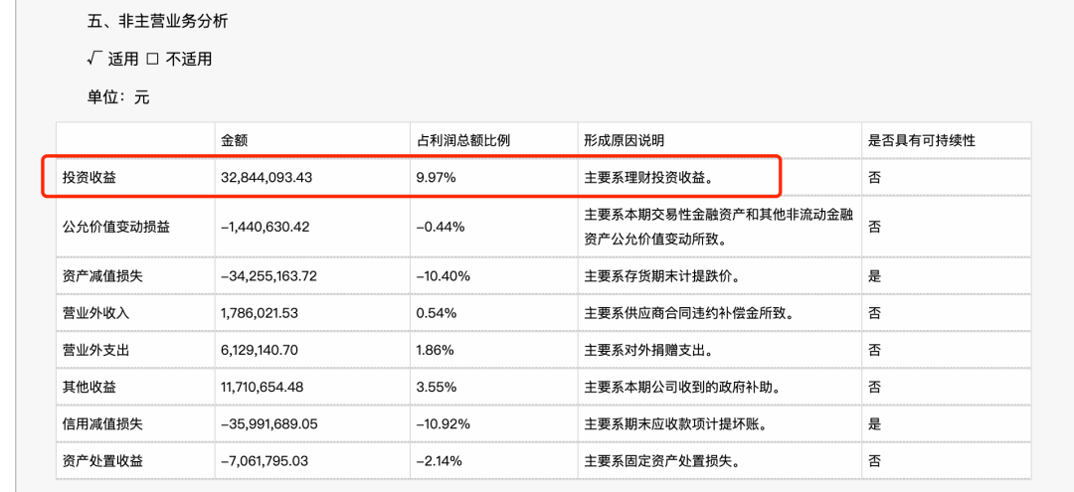Click the 资产减值损失 row label

point(102,275)
